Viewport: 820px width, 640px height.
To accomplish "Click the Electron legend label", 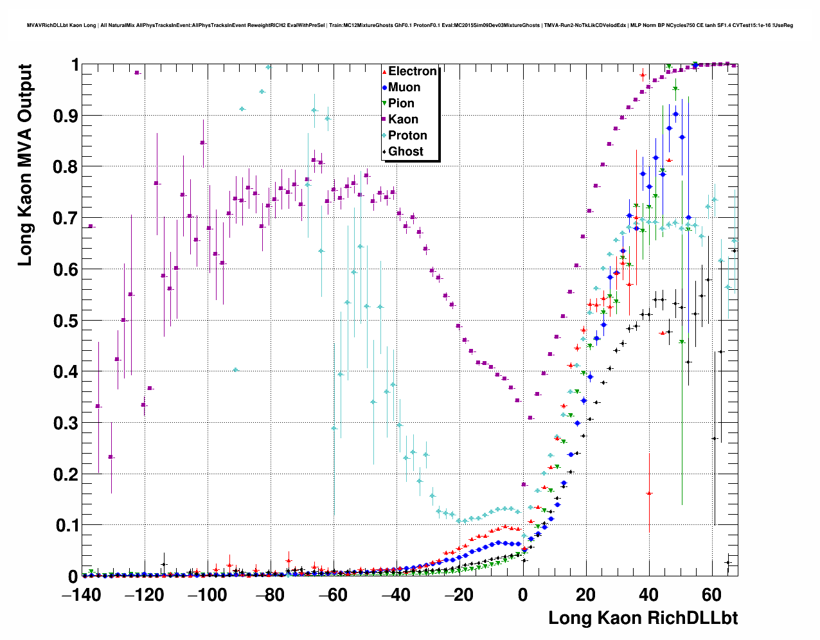I will coord(413,71).
